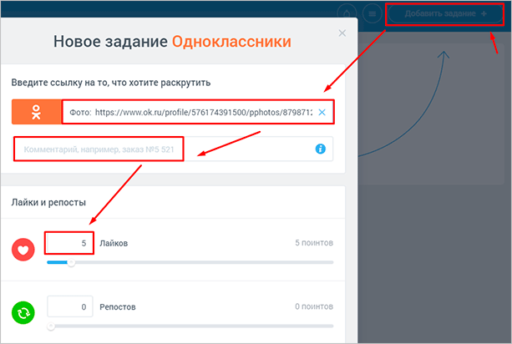Click the red heart likes icon
The width and height of the screenshot is (512, 344).
point(23,250)
